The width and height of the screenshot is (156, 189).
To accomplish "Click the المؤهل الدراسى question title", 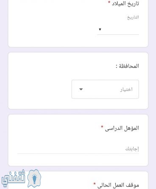I will [x=122, y=128].
